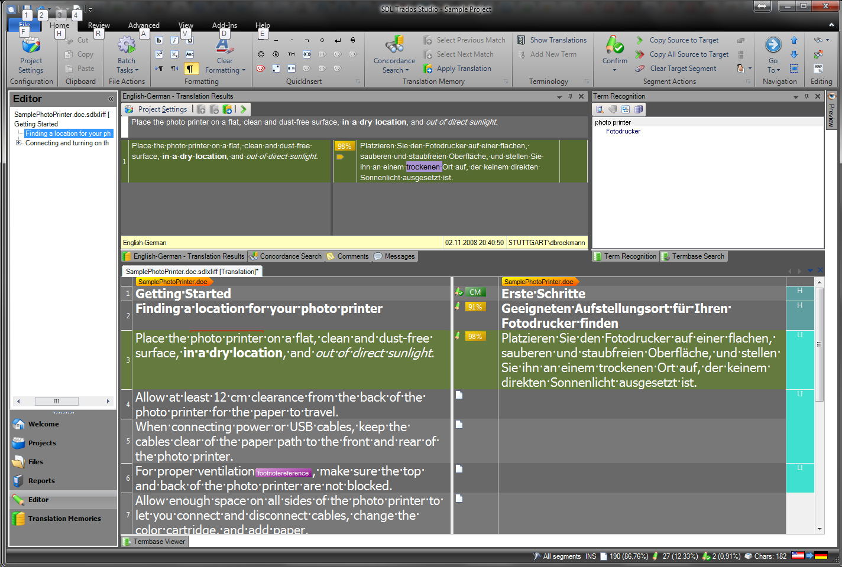Click Copy All Source to Target
842x567 pixels.
pos(682,54)
